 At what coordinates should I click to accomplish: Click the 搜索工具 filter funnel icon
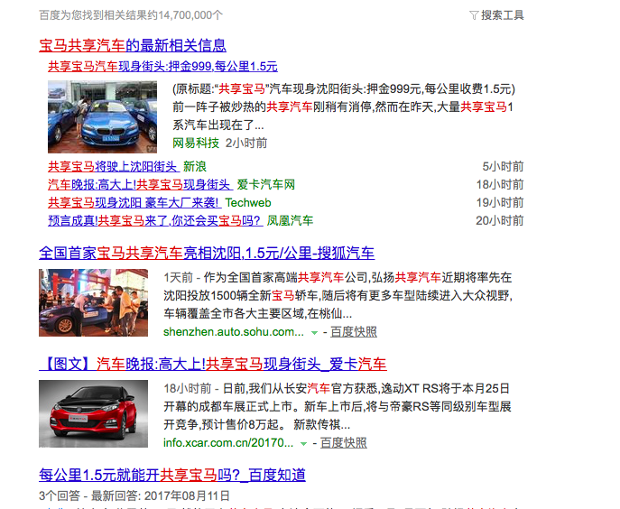tap(474, 15)
